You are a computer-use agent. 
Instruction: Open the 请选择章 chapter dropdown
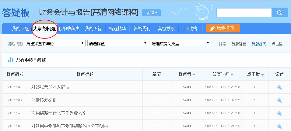pos(117,44)
